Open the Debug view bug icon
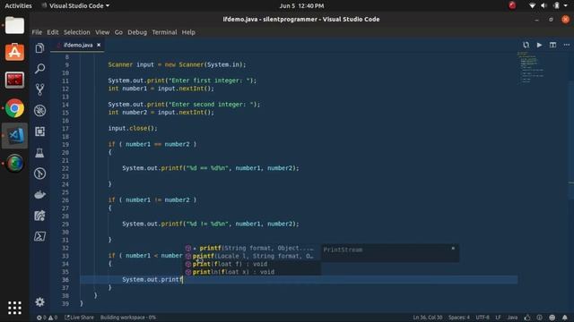This screenshot has height=322, width=574. point(39,110)
